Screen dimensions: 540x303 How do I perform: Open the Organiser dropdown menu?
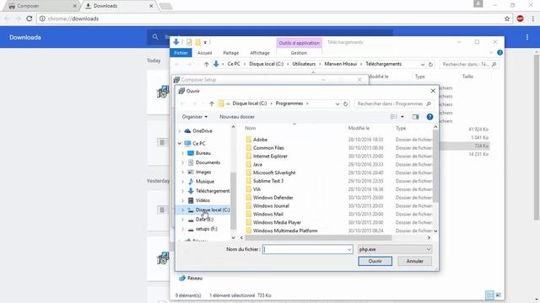click(195, 117)
